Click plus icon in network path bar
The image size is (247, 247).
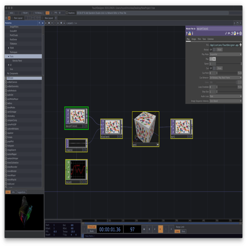tap(58, 23)
